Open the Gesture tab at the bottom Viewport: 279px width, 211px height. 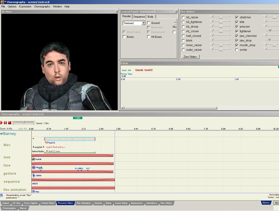click(98, 203)
